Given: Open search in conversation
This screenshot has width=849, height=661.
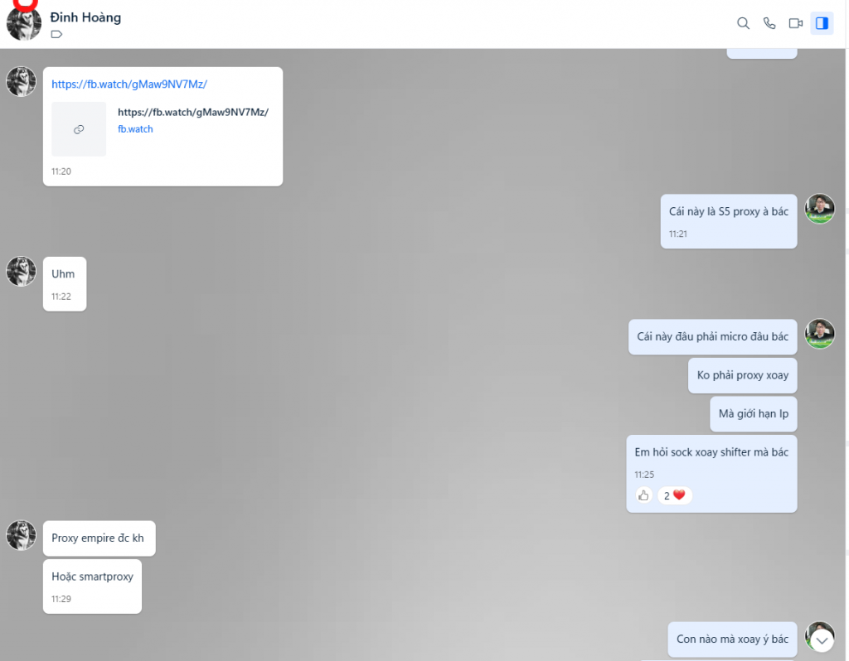Looking at the screenshot, I should pos(743,23).
